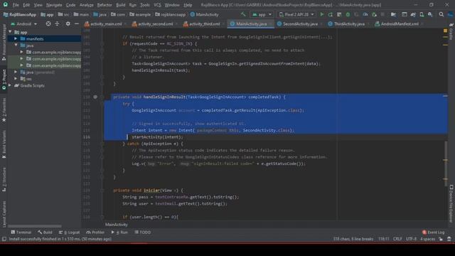Click the Debug app bug icon
455x256 pixels.
pos(348,14)
